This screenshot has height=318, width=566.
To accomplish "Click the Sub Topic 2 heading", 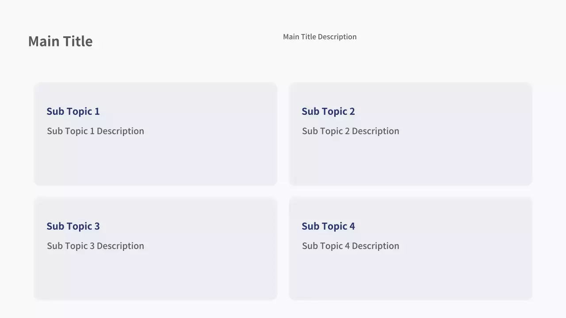I will (328, 111).
